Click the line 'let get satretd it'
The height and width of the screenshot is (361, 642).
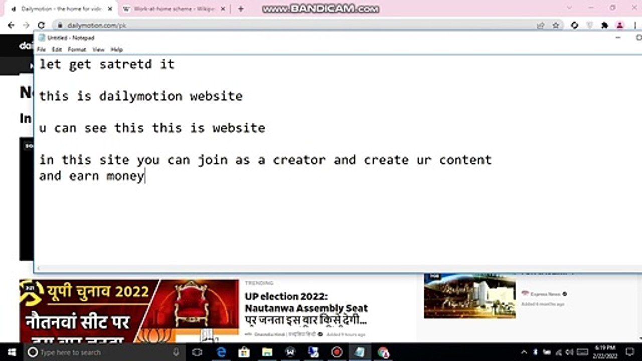point(107,64)
